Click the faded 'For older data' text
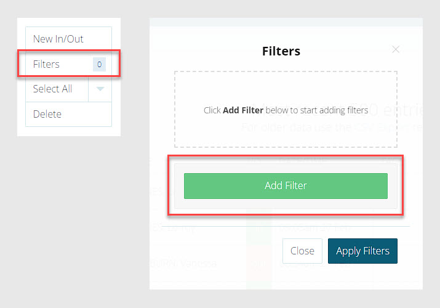The height and width of the screenshot is (308, 440). pos(295,128)
